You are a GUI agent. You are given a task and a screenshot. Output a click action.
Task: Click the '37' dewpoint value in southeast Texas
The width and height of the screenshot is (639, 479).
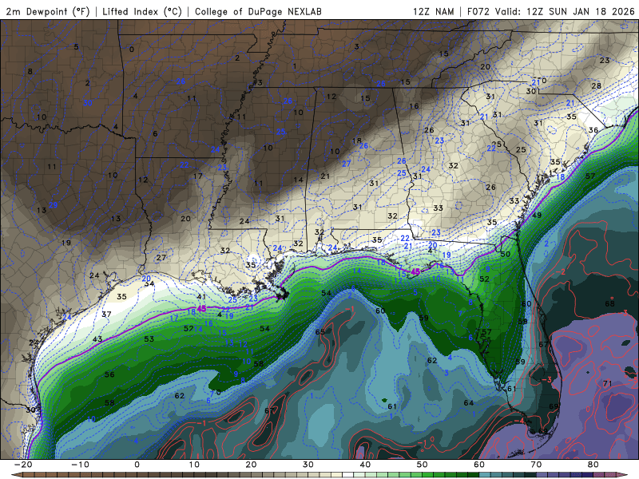tap(106, 314)
